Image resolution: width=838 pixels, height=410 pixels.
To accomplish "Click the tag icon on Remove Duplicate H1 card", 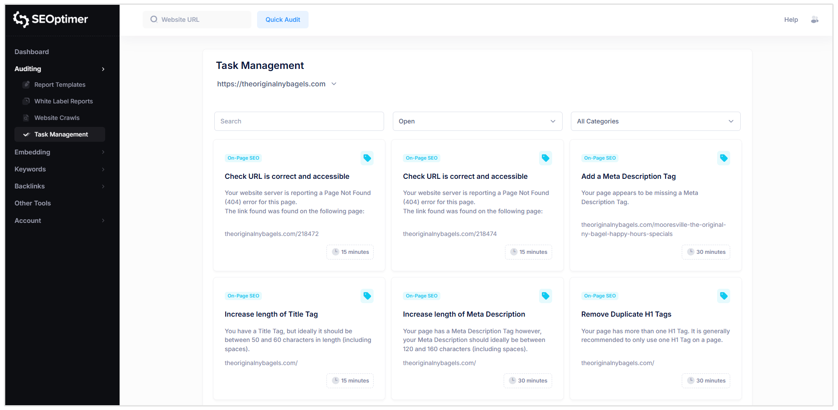I will (x=724, y=296).
